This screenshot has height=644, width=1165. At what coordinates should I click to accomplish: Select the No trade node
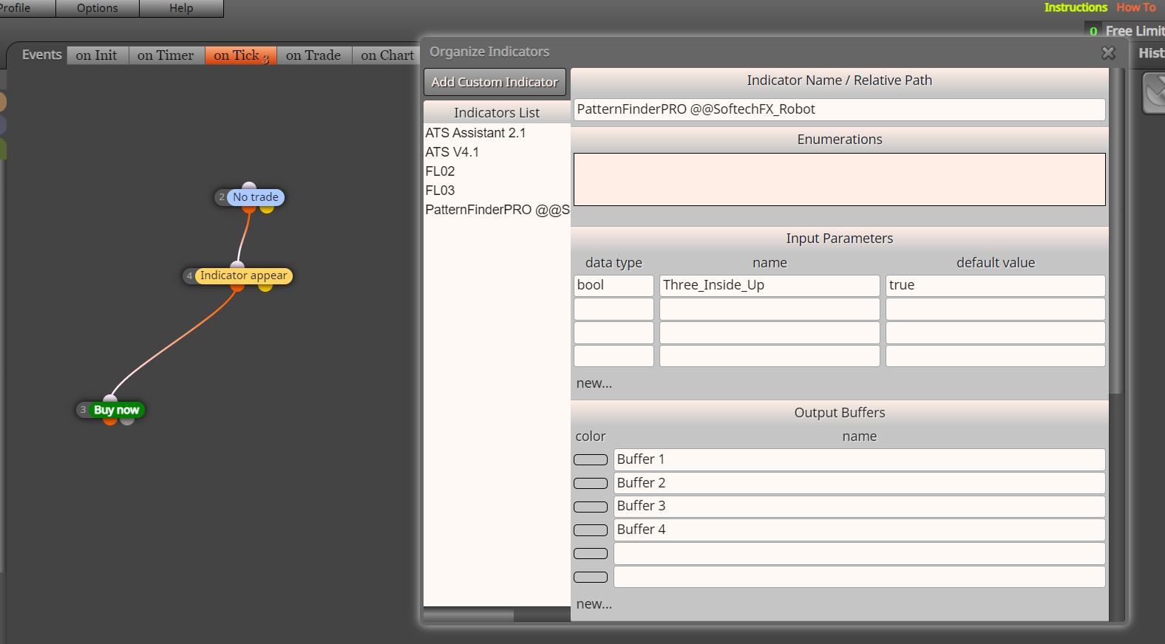(x=255, y=197)
